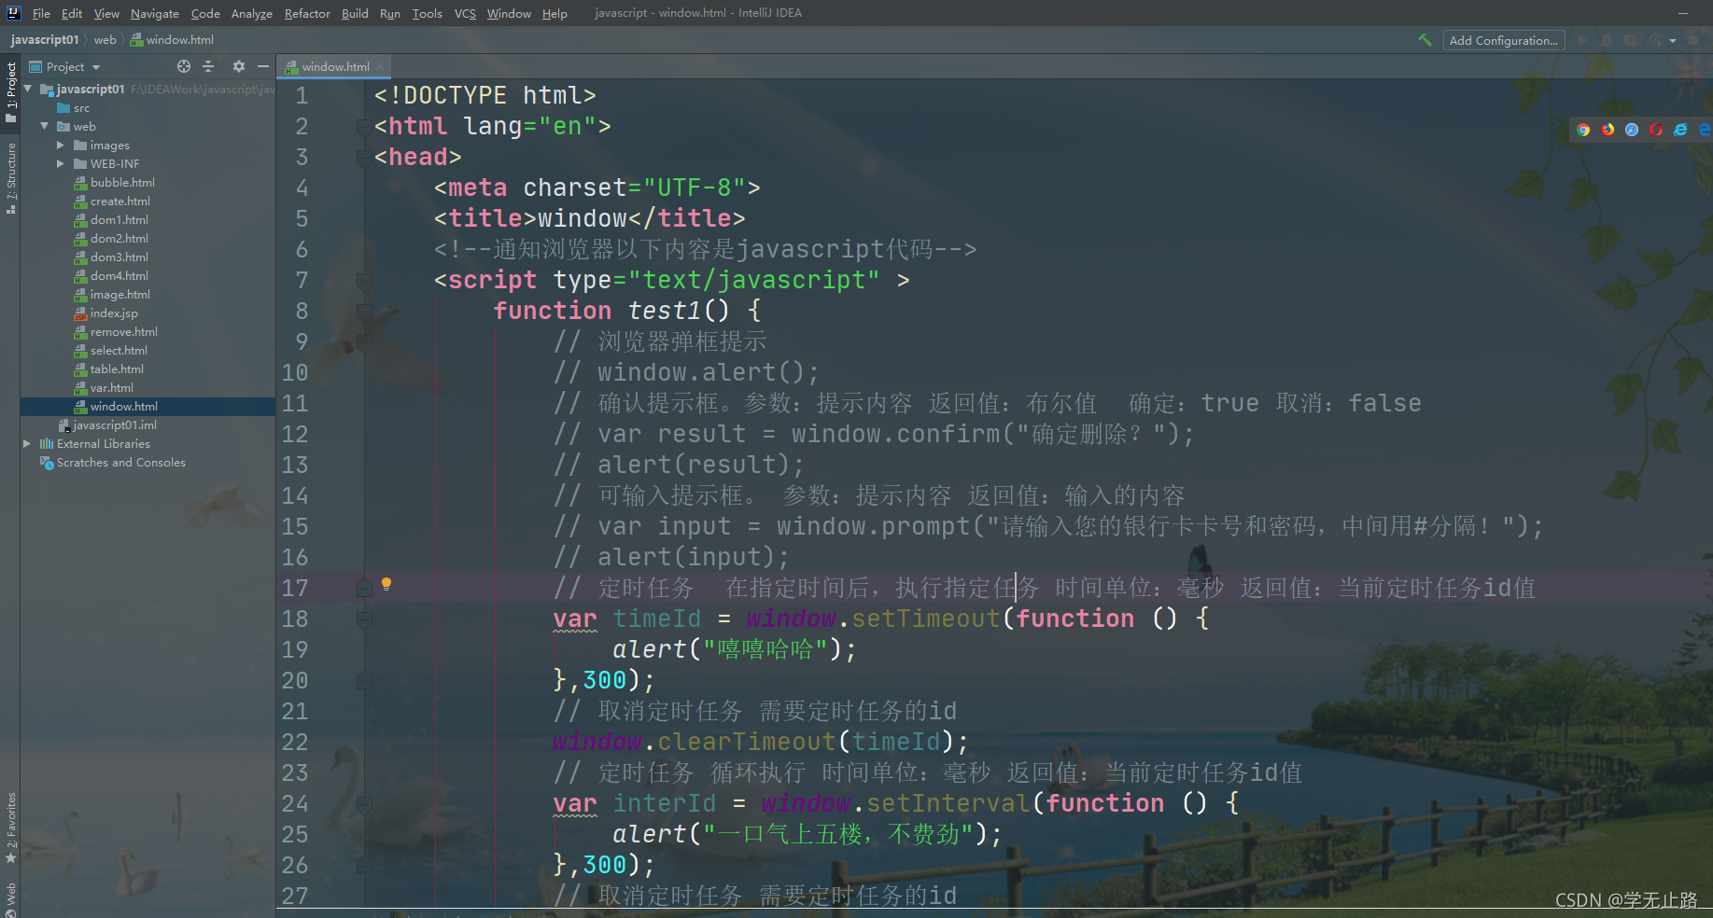Click the timeId variable on line 18

click(656, 619)
